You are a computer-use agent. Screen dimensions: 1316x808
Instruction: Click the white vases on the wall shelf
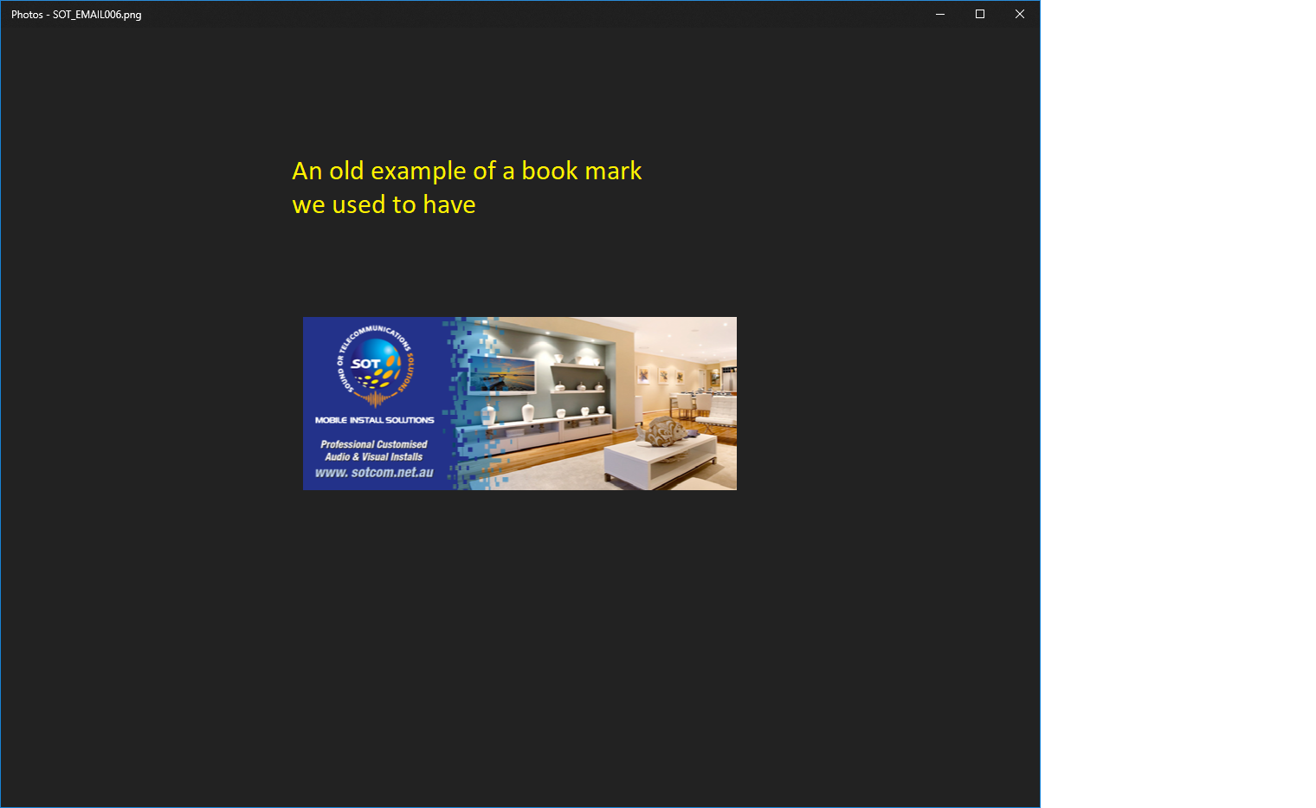click(x=582, y=385)
